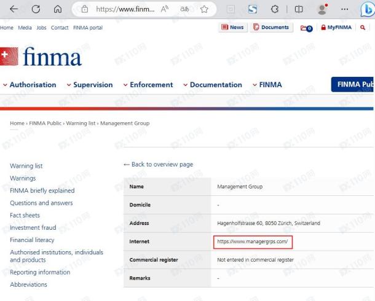375x301 pixels.
Task: Click the finma logo
Action: click(41, 57)
